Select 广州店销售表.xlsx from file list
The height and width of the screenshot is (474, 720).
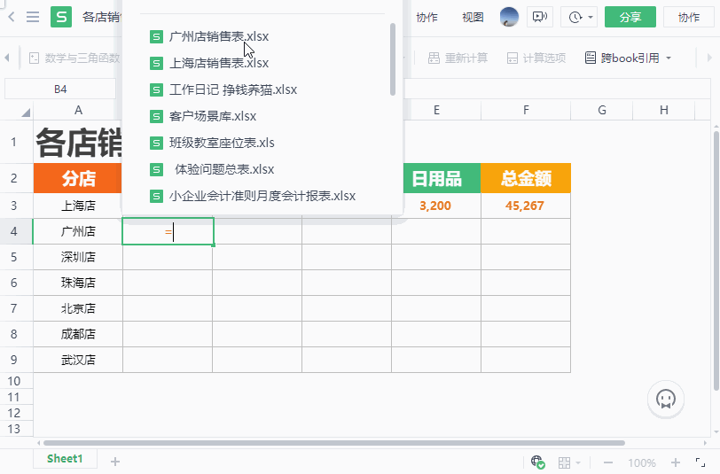click(x=218, y=37)
